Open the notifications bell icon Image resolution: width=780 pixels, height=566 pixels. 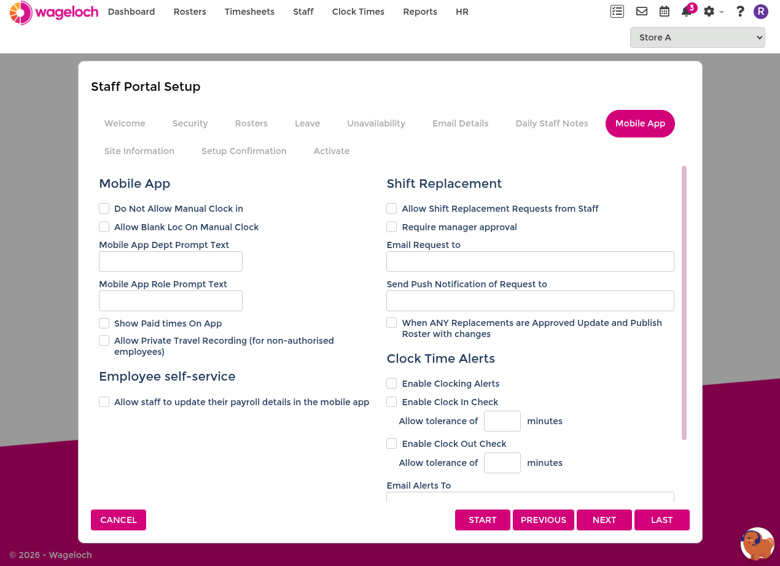click(687, 11)
